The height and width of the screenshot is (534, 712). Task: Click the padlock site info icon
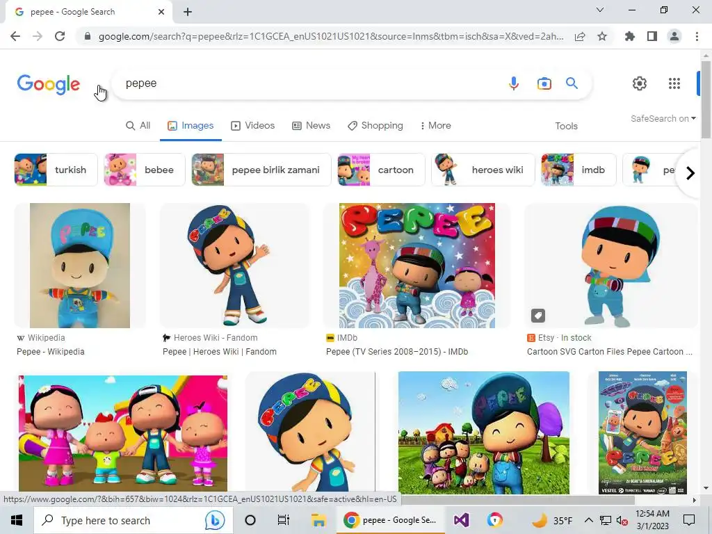tap(88, 36)
